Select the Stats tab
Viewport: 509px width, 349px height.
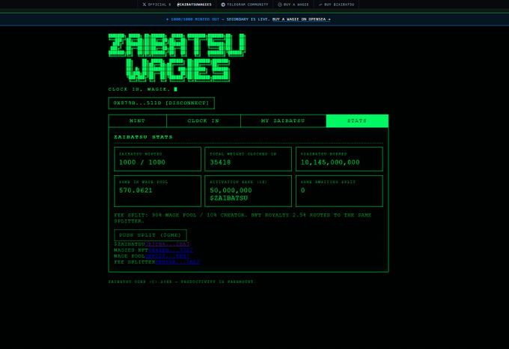[x=357, y=121]
